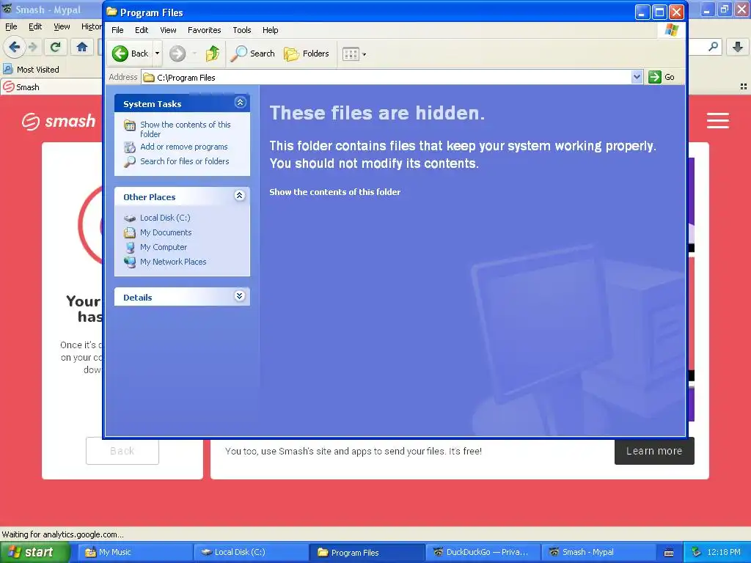751x563 pixels.
Task: Click the Local Disk drive icon in sidebar
Action: point(130,218)
